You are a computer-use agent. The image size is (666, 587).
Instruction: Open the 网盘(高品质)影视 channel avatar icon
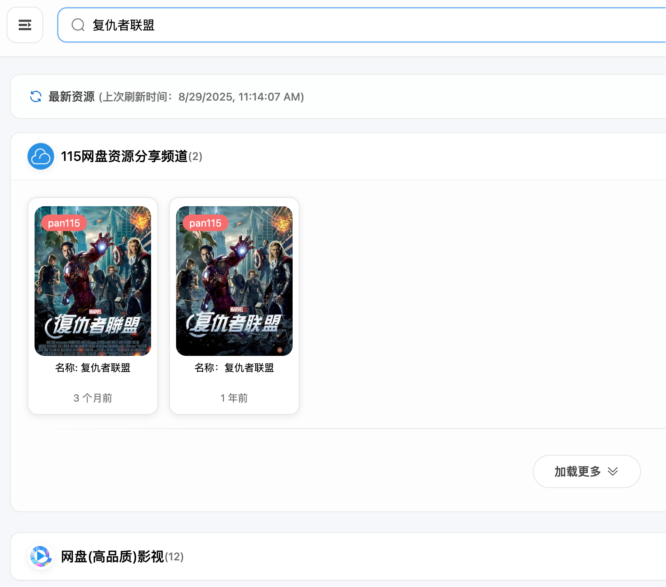pos(41,556)
